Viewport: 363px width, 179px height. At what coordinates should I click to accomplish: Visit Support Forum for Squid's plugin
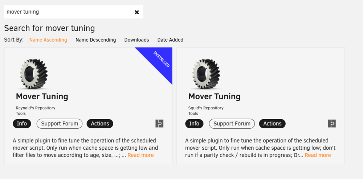232,124
